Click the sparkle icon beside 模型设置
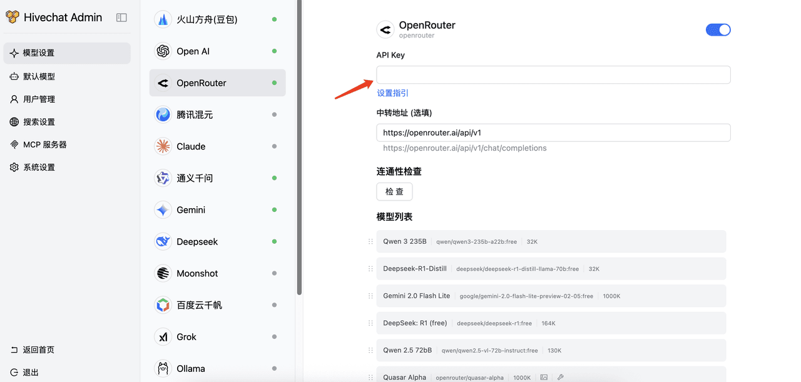This screenshot has width=801, height=382. tap(14, 53)
